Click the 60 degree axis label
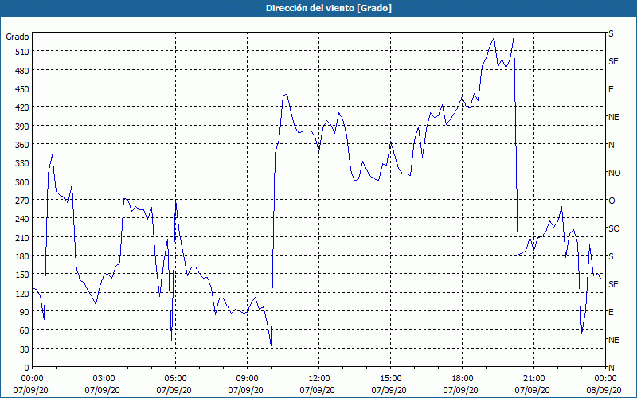637x398 pixels. [25, 330]
